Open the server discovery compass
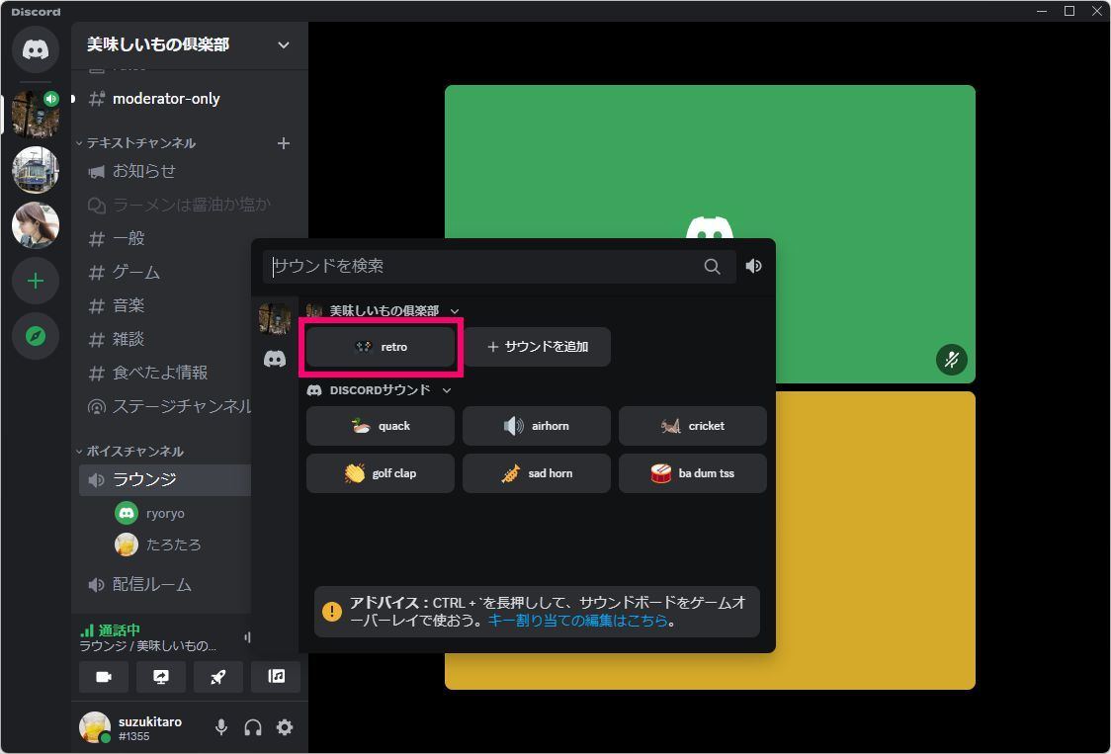Viewport: 1111px width, 754px height. click(x=36, y=336)
